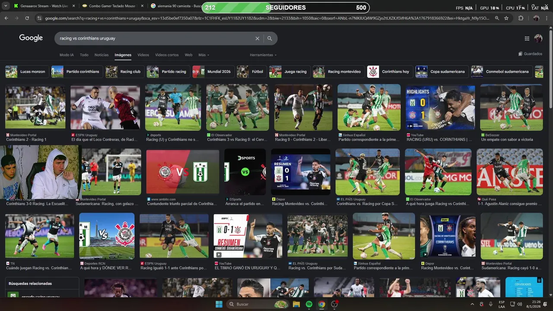This screenshot has width=553, height=311.
Task: Open the Chrome profile picture
Action: coord(536,18)
